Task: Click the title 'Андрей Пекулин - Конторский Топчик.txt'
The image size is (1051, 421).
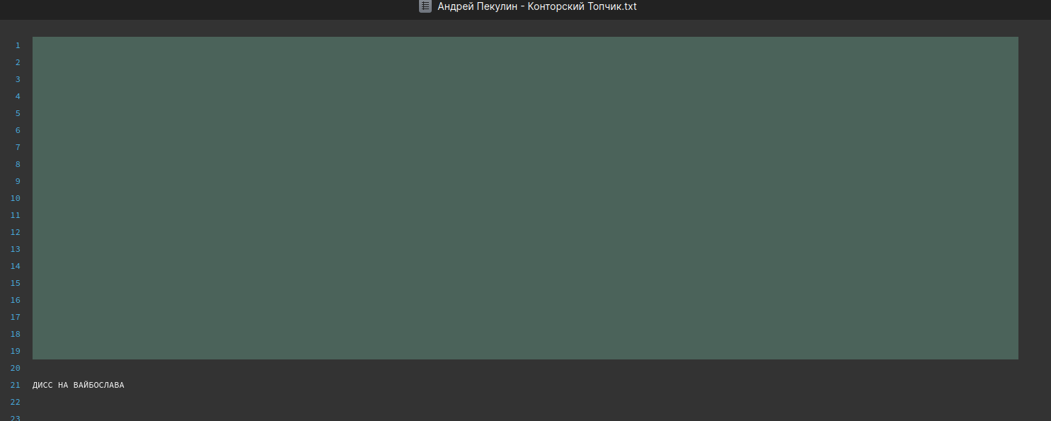Action: 537,6
